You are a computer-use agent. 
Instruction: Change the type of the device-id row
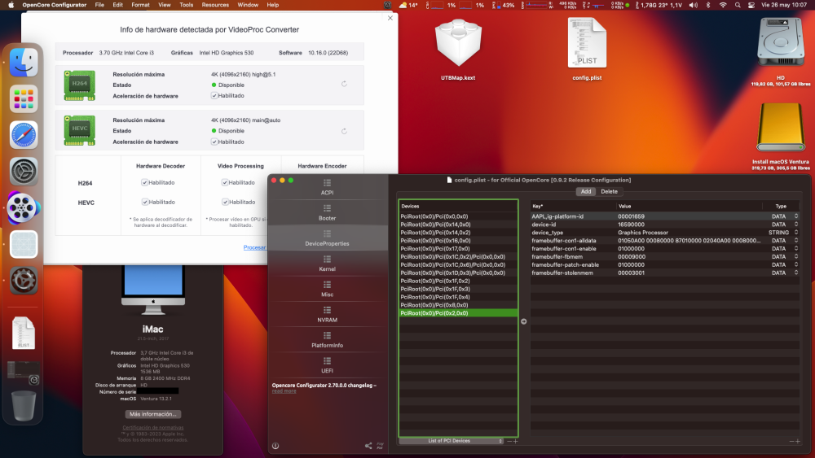(795, 225)
